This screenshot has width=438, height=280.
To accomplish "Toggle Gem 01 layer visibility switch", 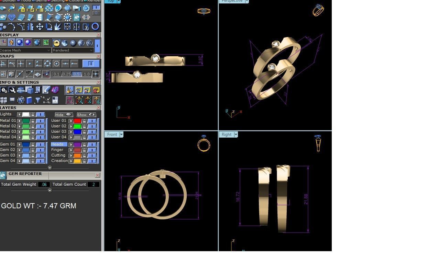I will (x=40, y=144).
